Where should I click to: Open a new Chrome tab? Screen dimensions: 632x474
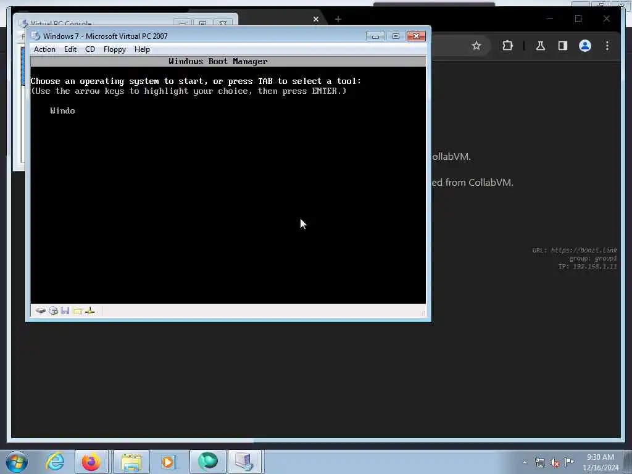click(x=338, y=19)
